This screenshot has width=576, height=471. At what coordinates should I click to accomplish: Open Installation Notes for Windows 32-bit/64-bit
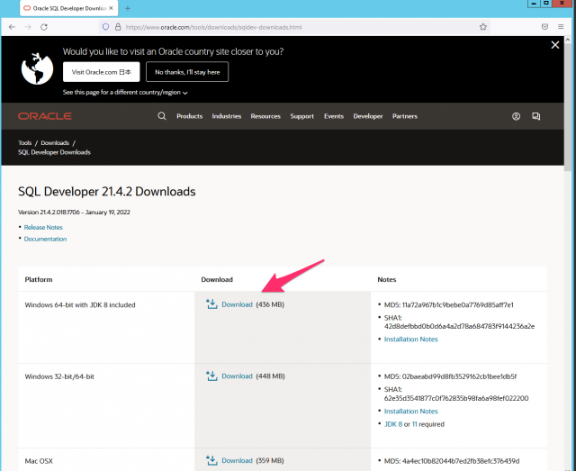(411, 411)
